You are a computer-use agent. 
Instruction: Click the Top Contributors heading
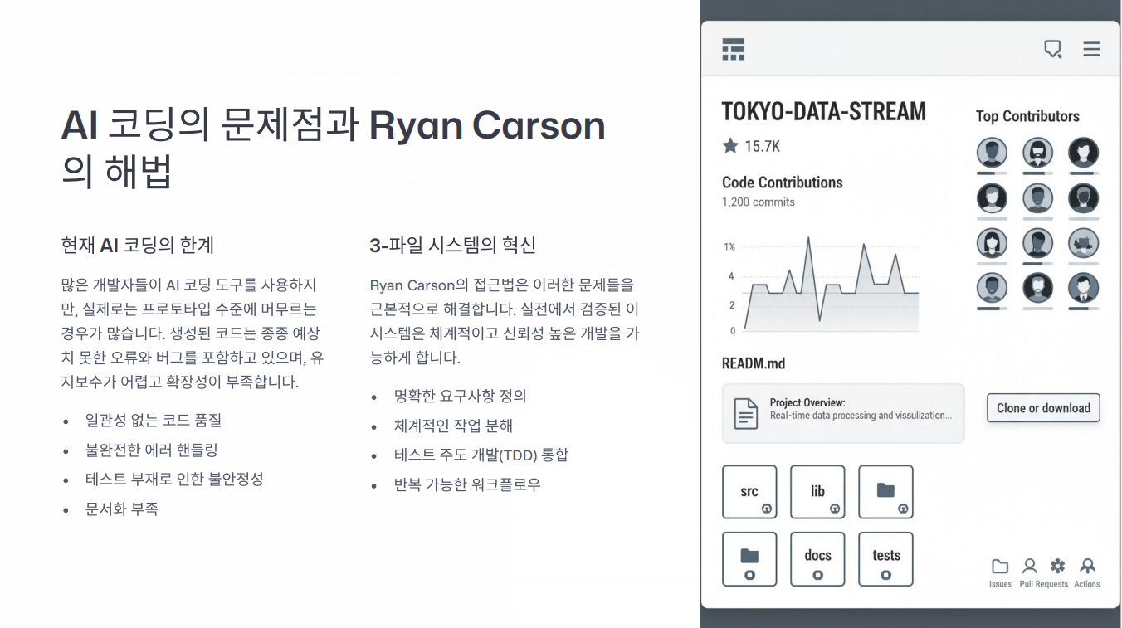click(x=1027, y=116)
